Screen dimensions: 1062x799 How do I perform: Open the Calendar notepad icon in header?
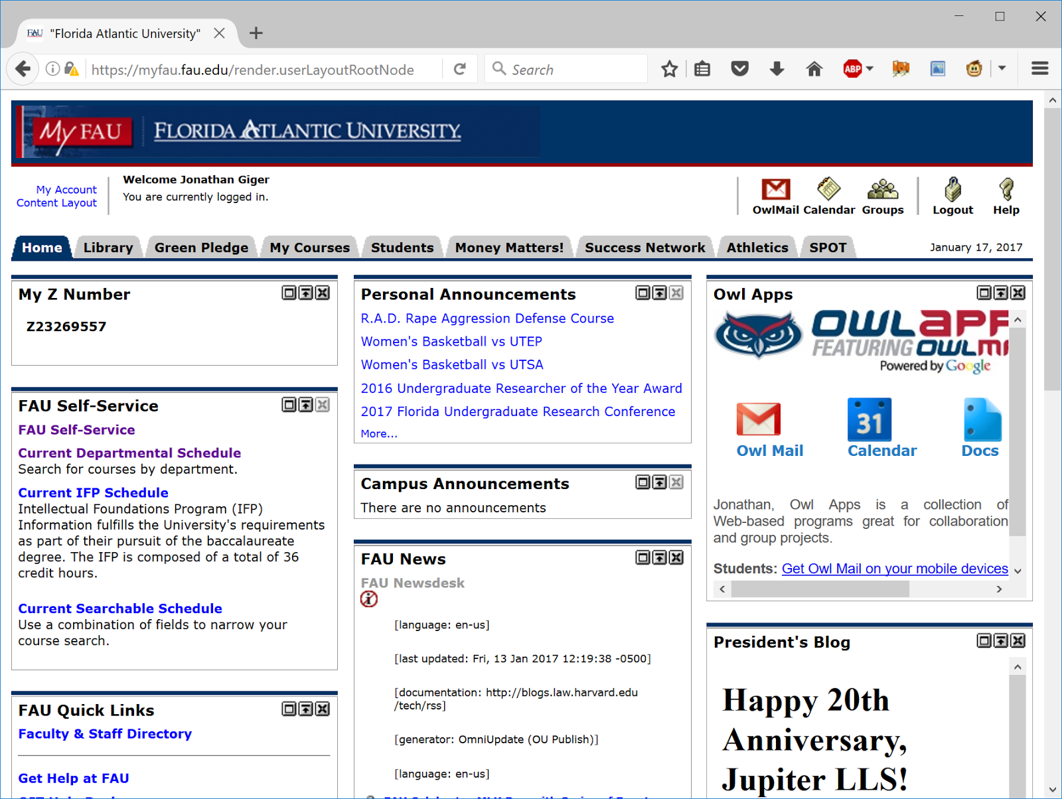[828, 189]
